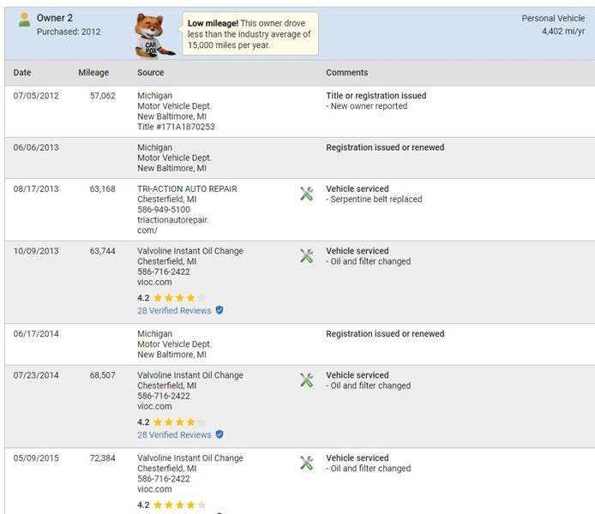
Task: Click verified shield badge in 10/09/2013 entry
Action: tap(219, 310)
